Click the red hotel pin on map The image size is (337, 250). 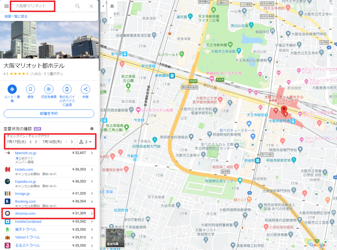point(284,111)
